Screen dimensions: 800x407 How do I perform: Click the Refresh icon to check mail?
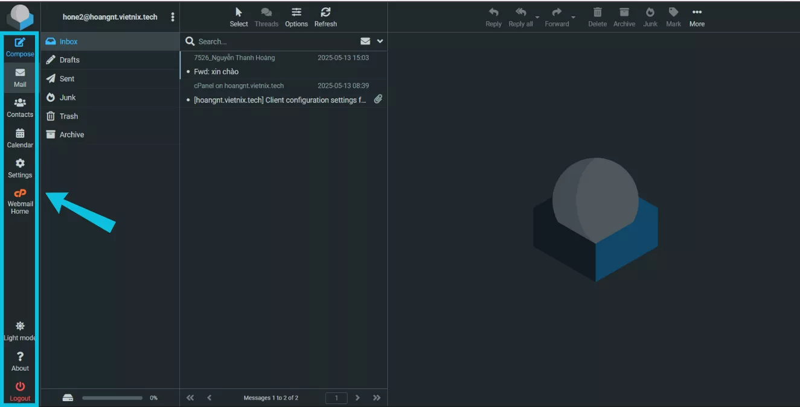325,16
